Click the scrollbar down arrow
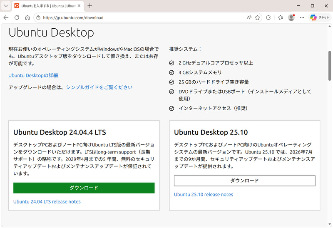This screenshot has height=228, width=333. pos(330,224)
